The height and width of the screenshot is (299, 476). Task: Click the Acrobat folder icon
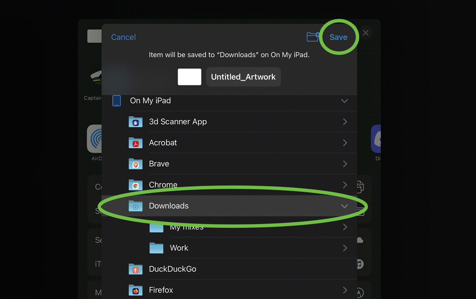click(136, 143)
